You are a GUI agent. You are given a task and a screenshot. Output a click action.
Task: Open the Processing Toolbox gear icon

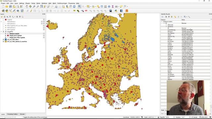coord(109,7)
